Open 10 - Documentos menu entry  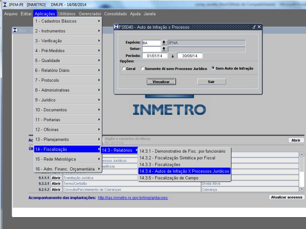click(68, 110)
